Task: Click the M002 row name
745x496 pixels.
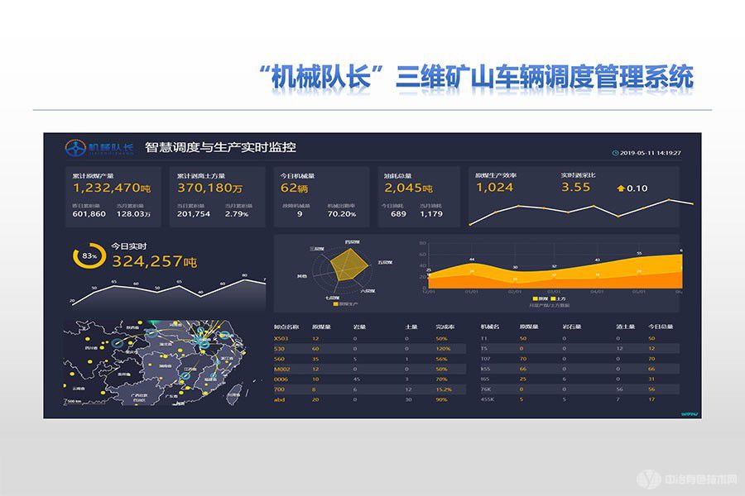Action: [x=281, y=370]
